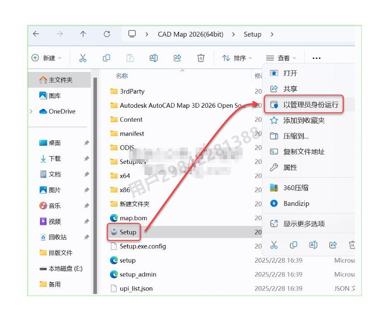Choose 显示更多选项 in context menu
This screenshot has width=389, height=321.
click(x=304, y=224)
